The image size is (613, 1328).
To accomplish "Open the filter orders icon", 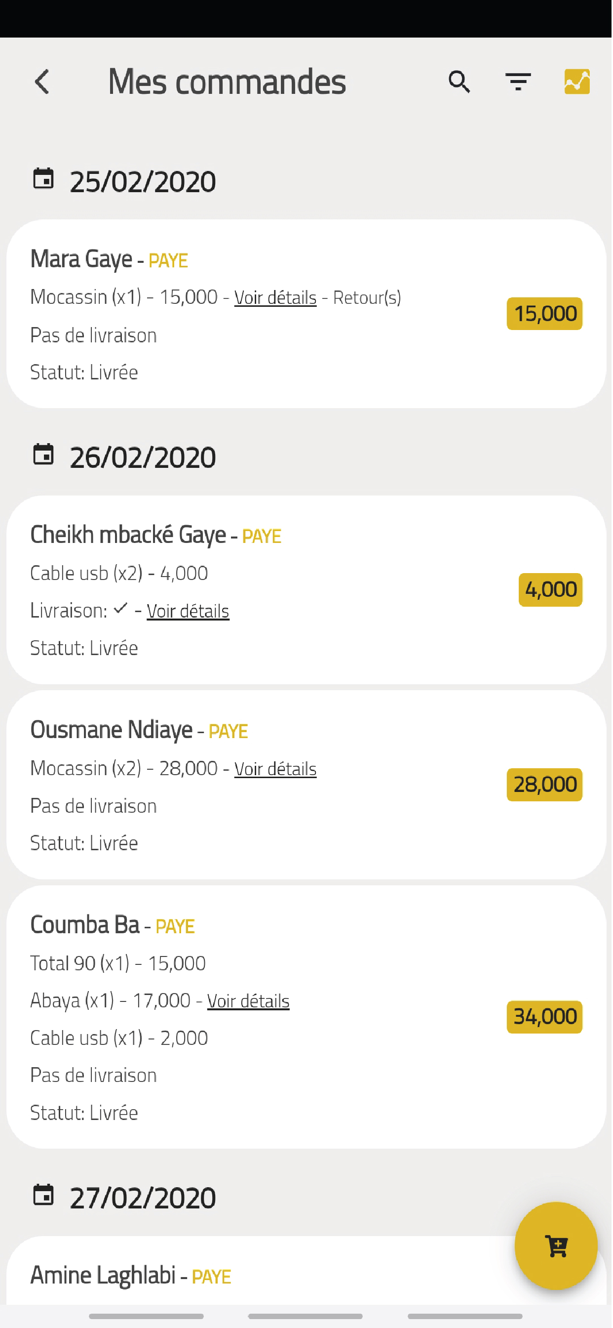I will [519, 82].
